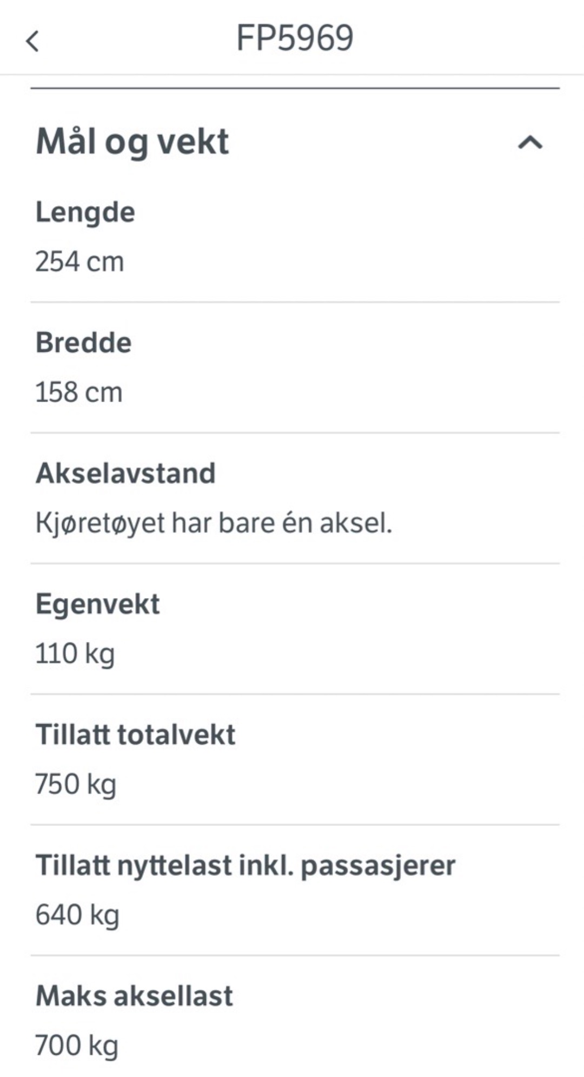Tap the Egenvekt label
The width and height of the screenshot is (584, 1077).
coord(98,604)
